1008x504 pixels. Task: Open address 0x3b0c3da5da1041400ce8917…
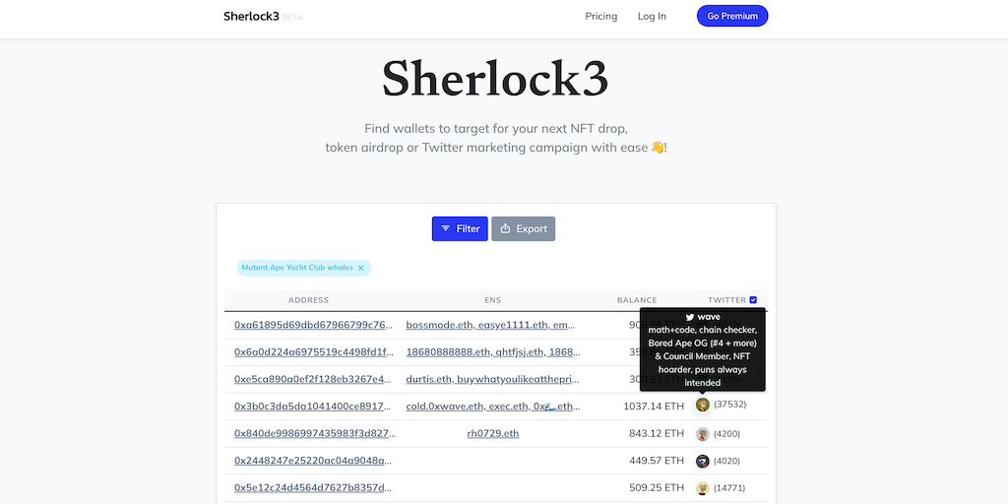tap(313, 407)
